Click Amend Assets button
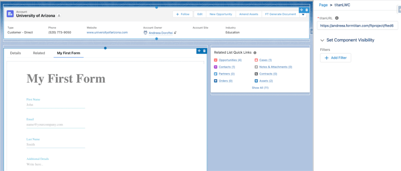This screenshot has width=401, height=171. pyautogui.click(x=249, y=14)
